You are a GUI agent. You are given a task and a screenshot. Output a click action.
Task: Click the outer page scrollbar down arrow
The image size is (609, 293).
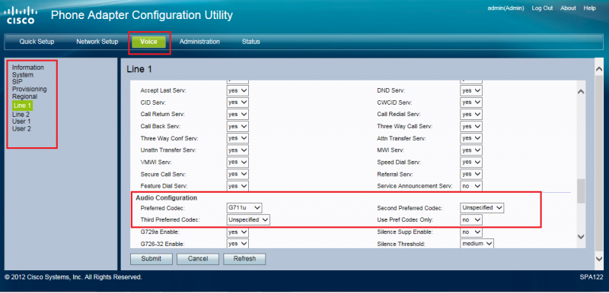599,258
